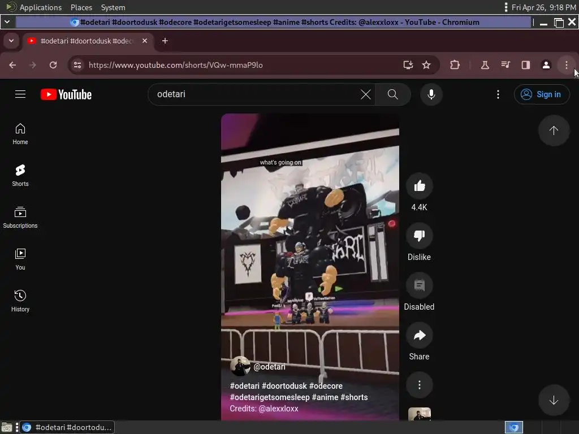
Task: Open the System menu
Action: pos(113,7)
